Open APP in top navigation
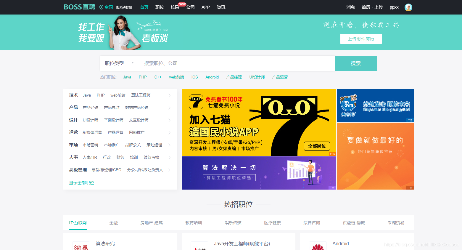The height and width of the screenshot is (250, 462). (x=206, y=7)
